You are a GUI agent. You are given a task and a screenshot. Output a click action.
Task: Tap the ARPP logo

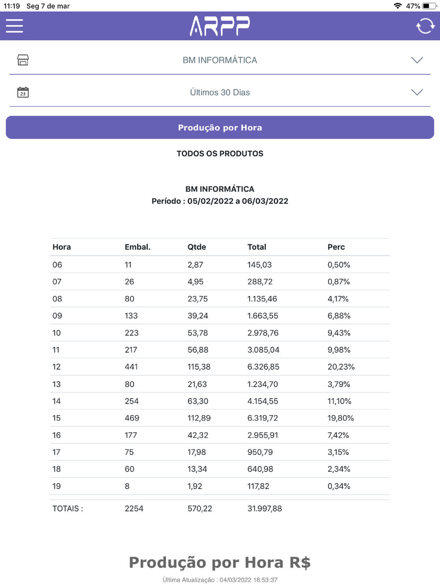220,26
